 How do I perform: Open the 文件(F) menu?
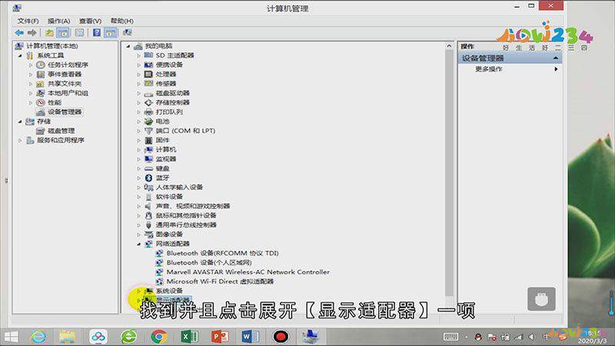pos(28,21)
